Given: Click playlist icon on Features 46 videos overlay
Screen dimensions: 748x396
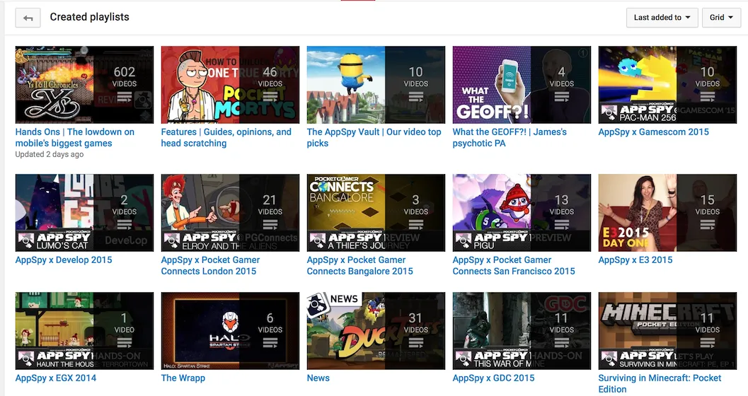Looking at the screenshot, I should pyautogui.click(x=270, y=97).
